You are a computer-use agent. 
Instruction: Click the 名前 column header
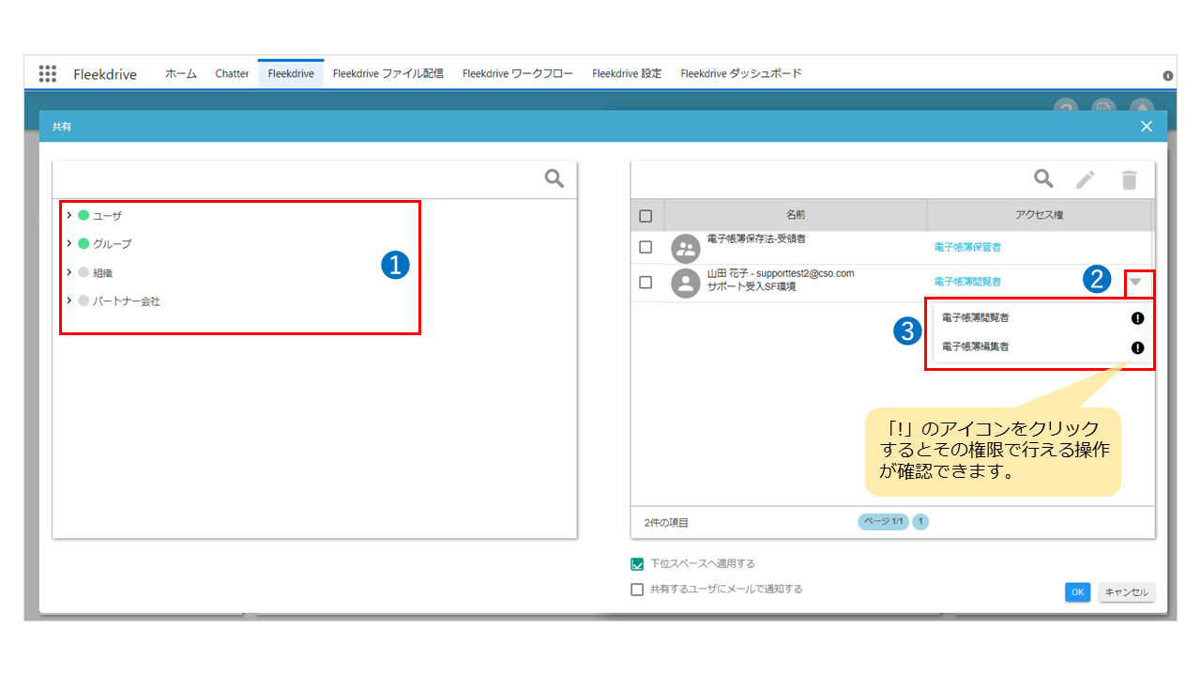[796, 215]
